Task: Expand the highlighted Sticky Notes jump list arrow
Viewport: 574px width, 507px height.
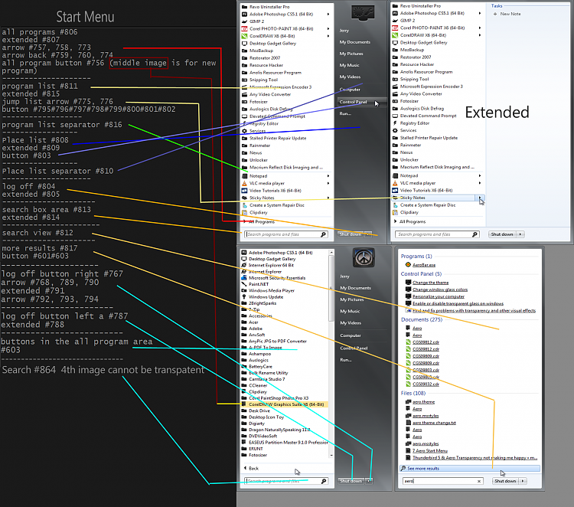Action: 480,198
